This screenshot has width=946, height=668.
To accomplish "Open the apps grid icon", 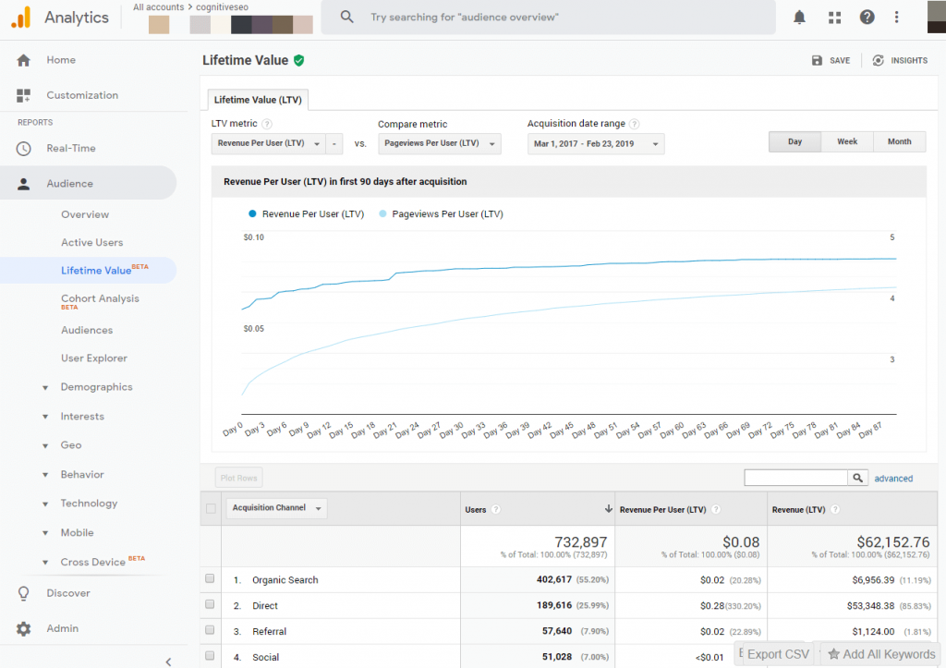I will [x=834, y=18].
